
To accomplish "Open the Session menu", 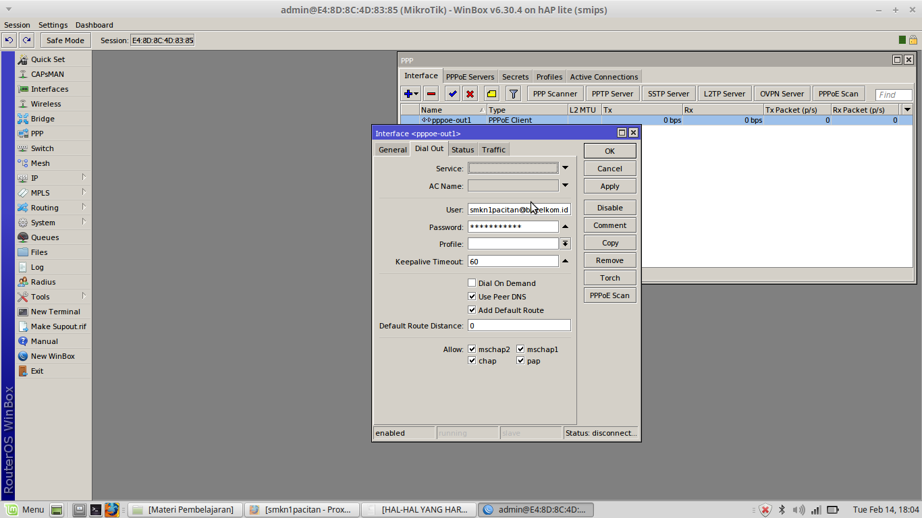I will point(17,25).
